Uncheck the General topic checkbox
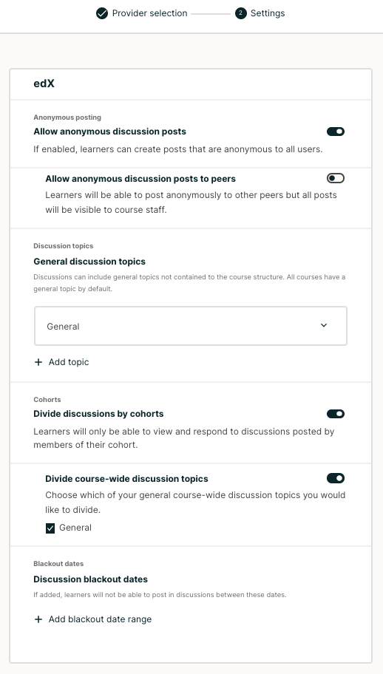This screenshot has width=383, height=674. pos(50,528)
